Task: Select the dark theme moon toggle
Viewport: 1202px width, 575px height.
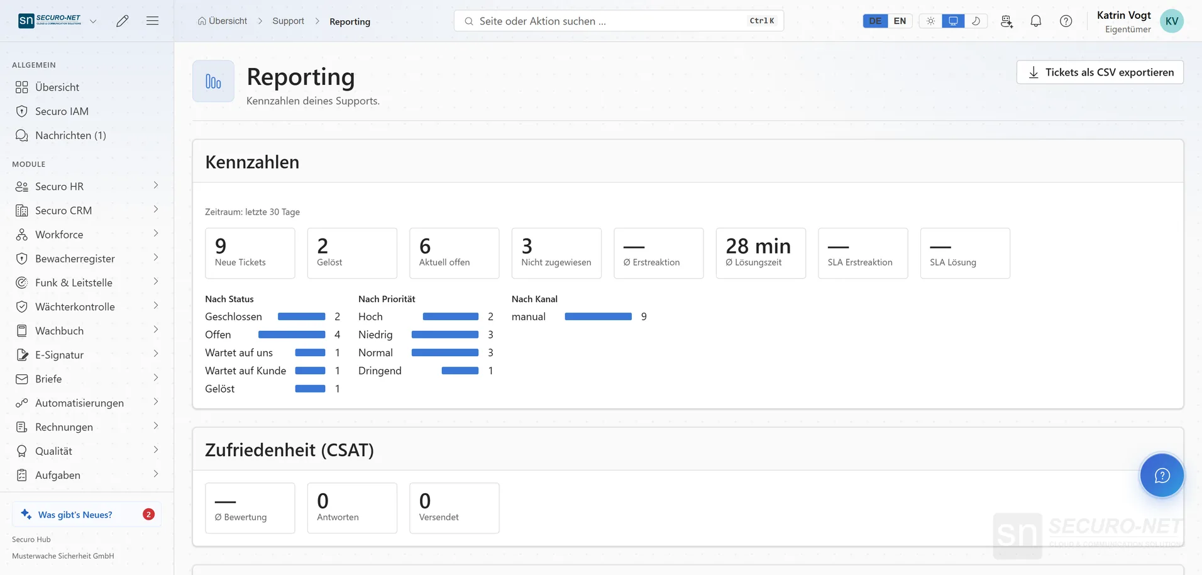Action: pos(976,21)
